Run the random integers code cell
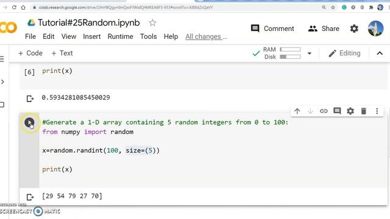 pyautogui.click(x=29, y=122)
